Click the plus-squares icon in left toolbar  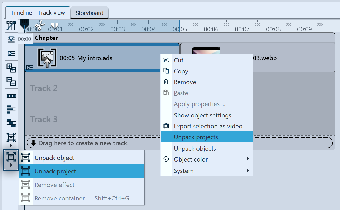(x=11, y=68)
